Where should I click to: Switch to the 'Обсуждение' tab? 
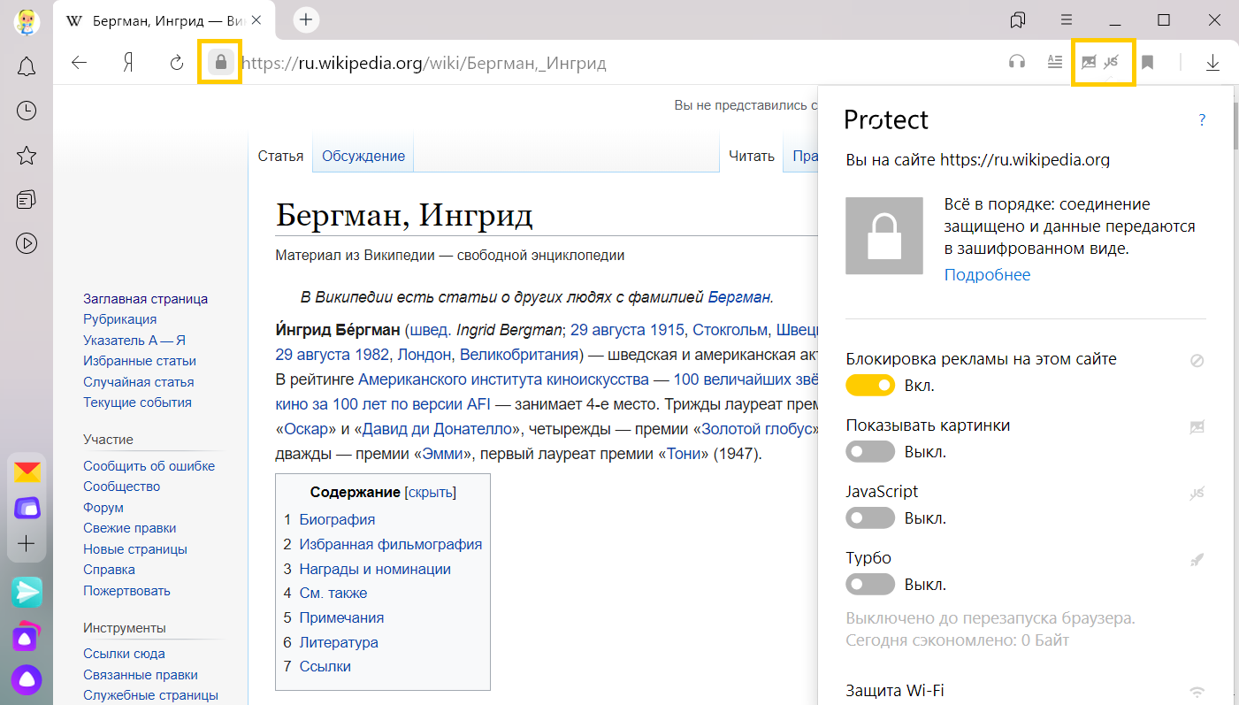tap(363, 156)
